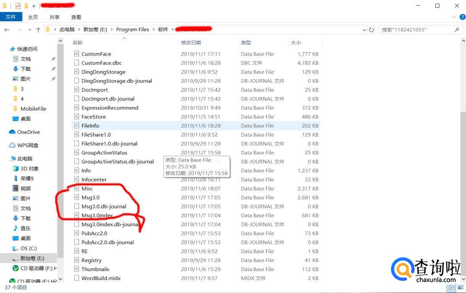
Task: Click Program Files in the breadcrumb
Action: coord(132,29)
